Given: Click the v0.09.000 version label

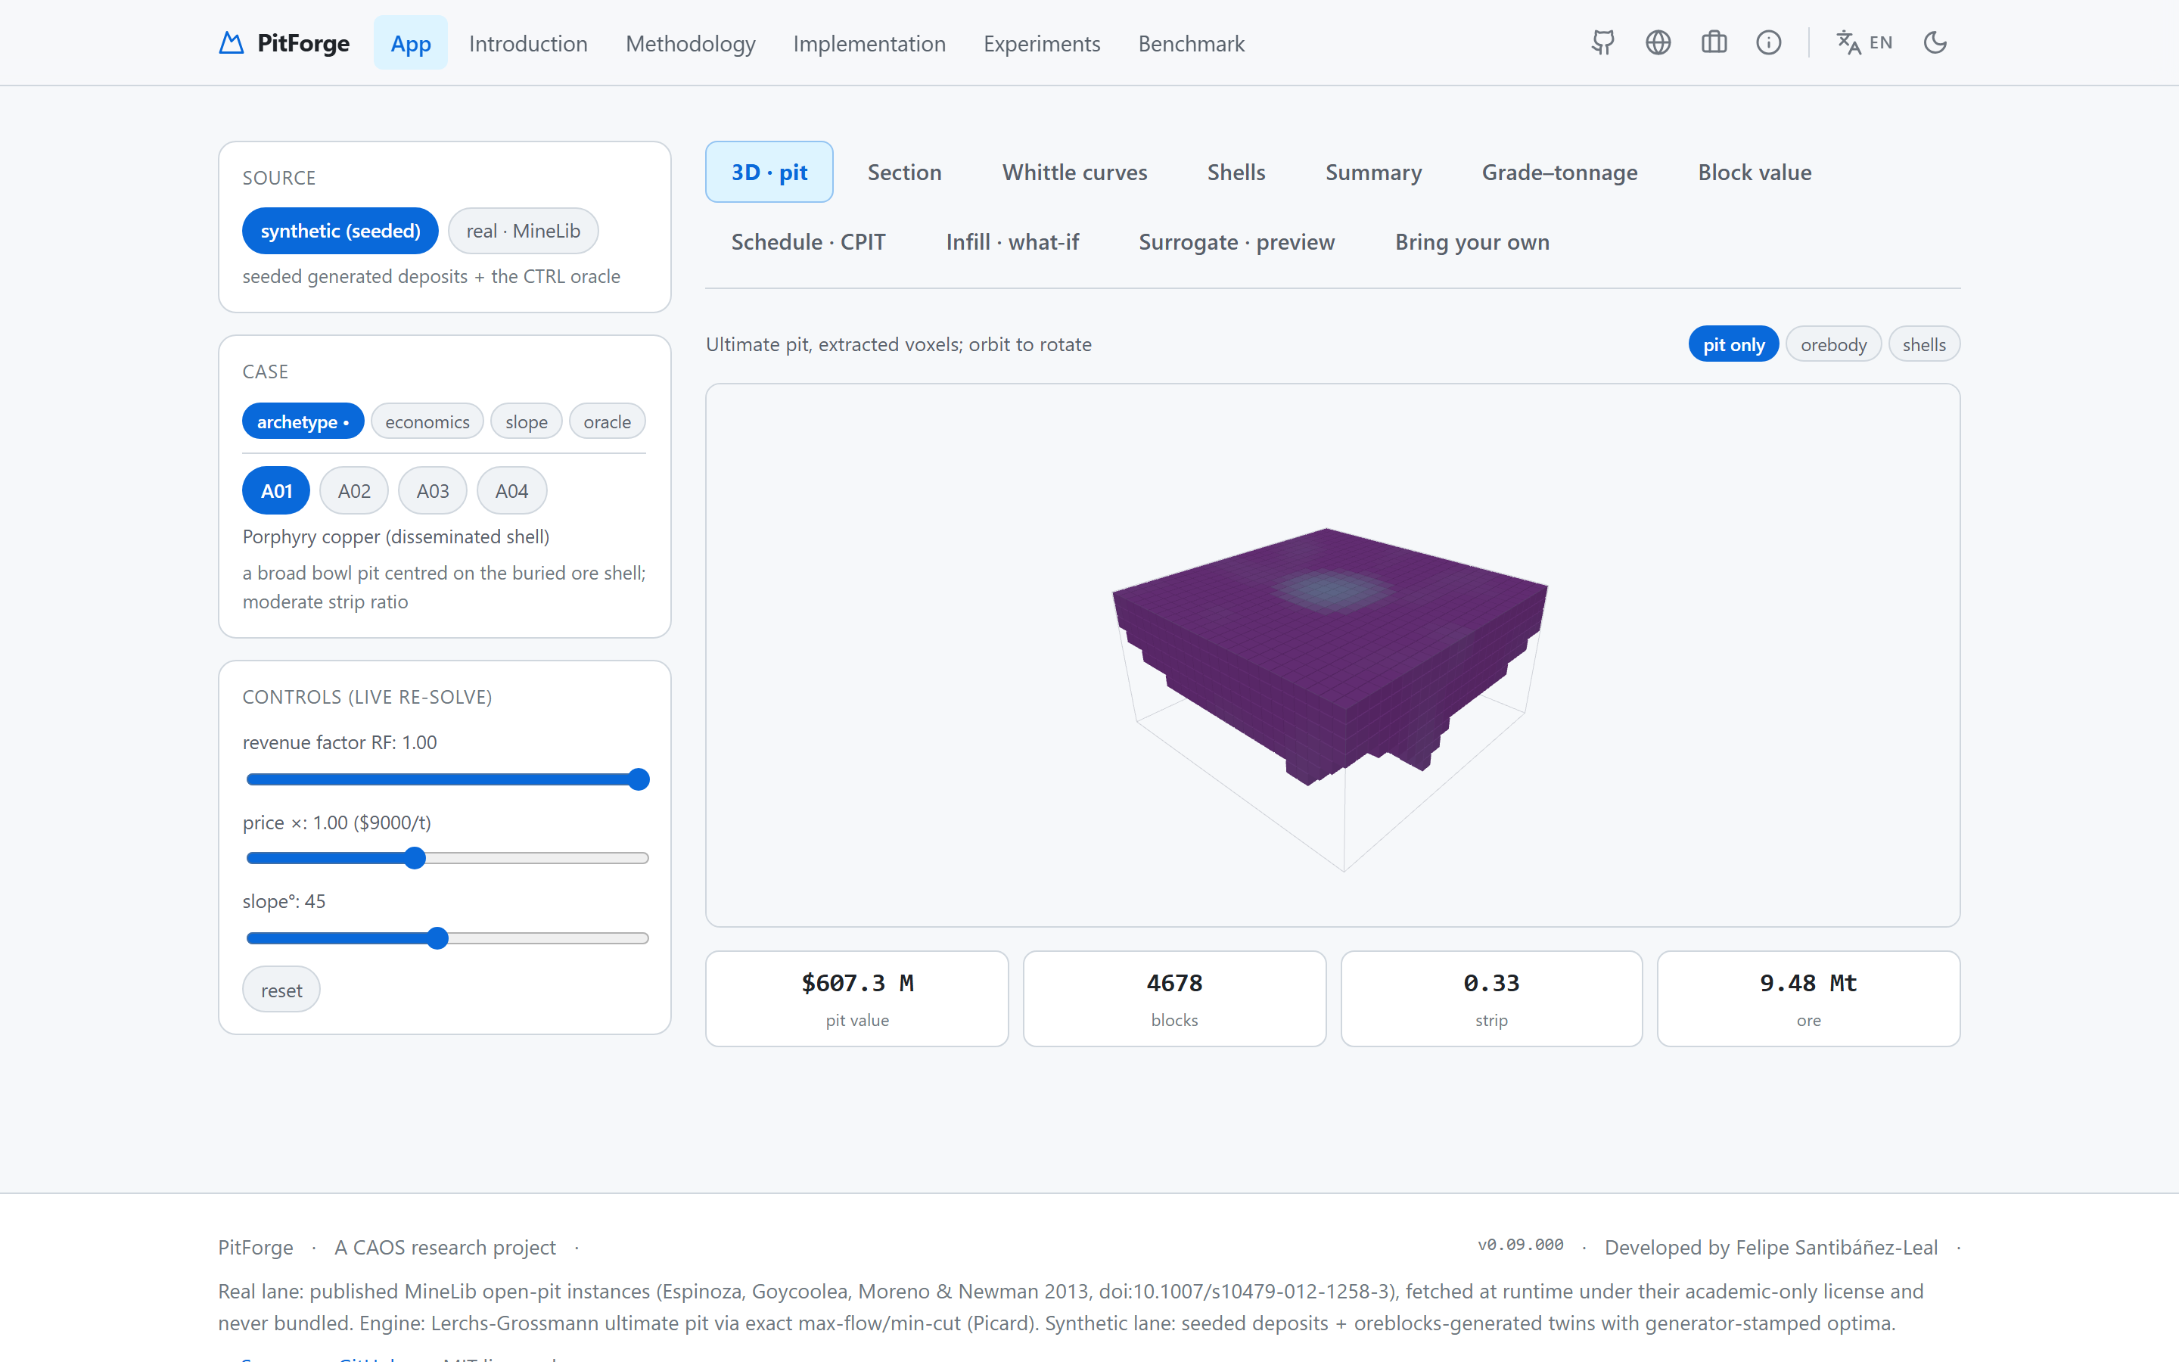Looking at the screenshot, I should click(1520, 1244).
